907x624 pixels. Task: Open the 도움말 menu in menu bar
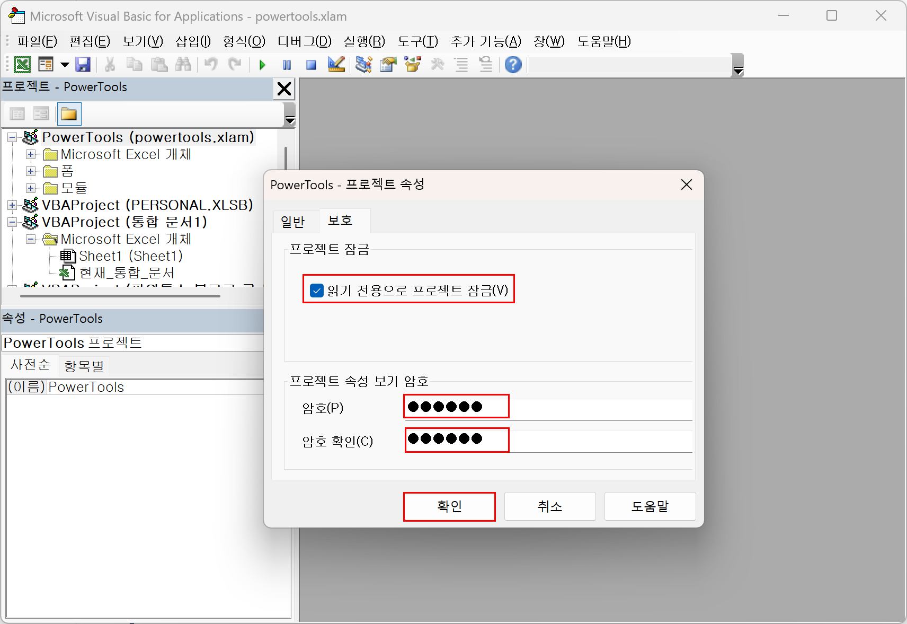604,41
